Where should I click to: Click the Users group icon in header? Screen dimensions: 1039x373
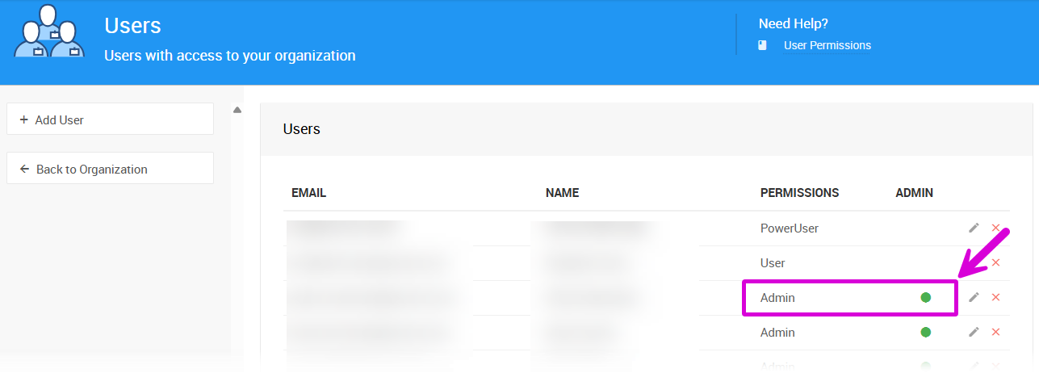click(49, 32)
